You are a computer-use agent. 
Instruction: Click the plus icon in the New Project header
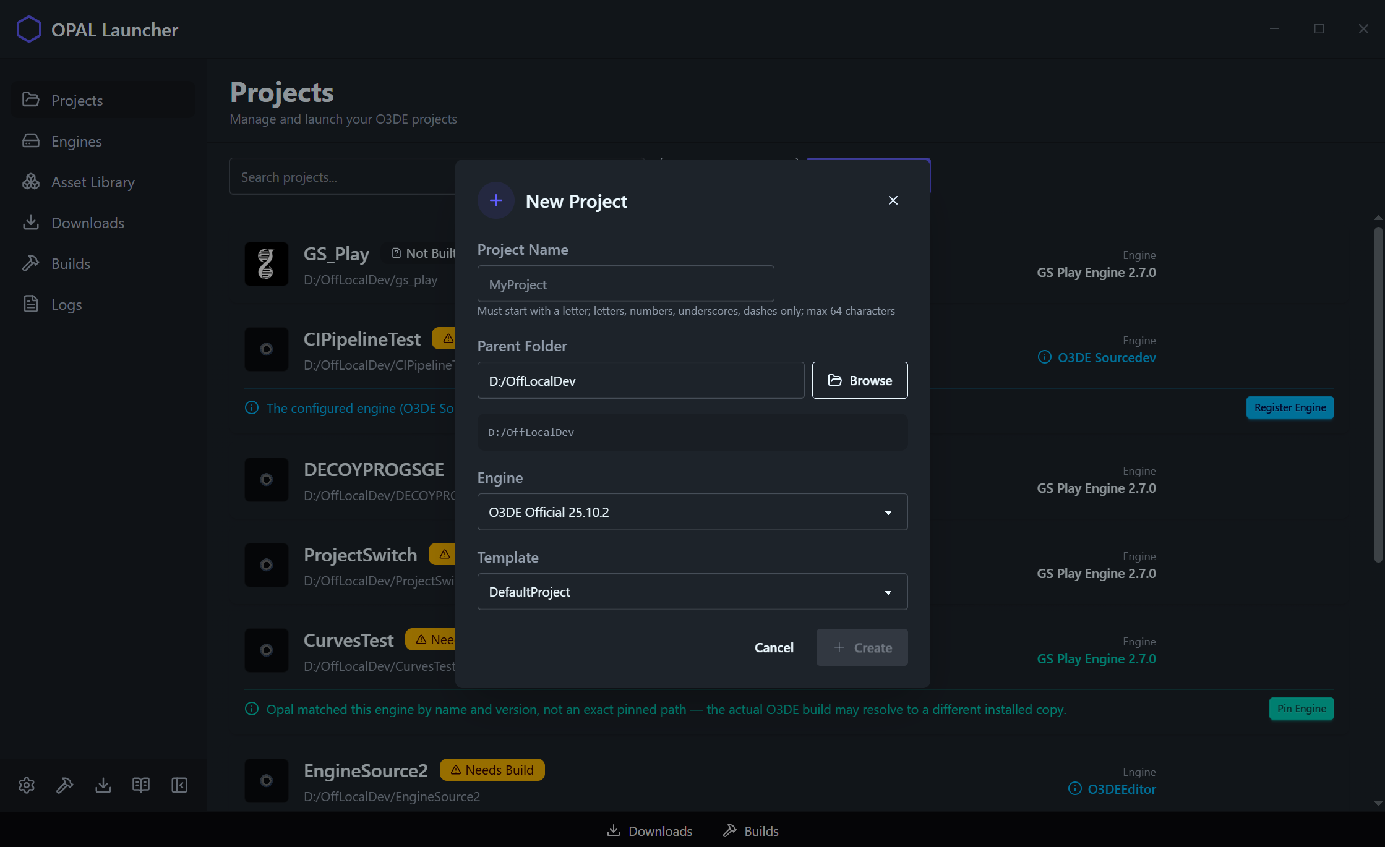click(495, 200)
